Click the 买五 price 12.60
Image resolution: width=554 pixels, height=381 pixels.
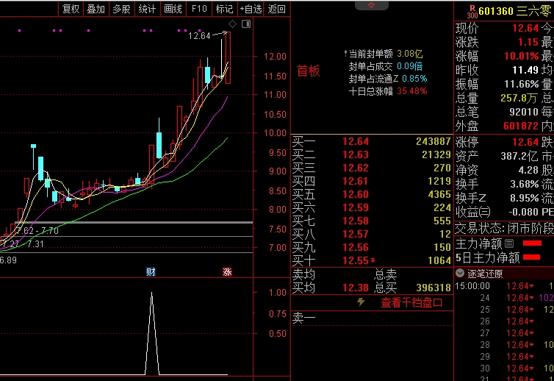[x=356, y=194]
